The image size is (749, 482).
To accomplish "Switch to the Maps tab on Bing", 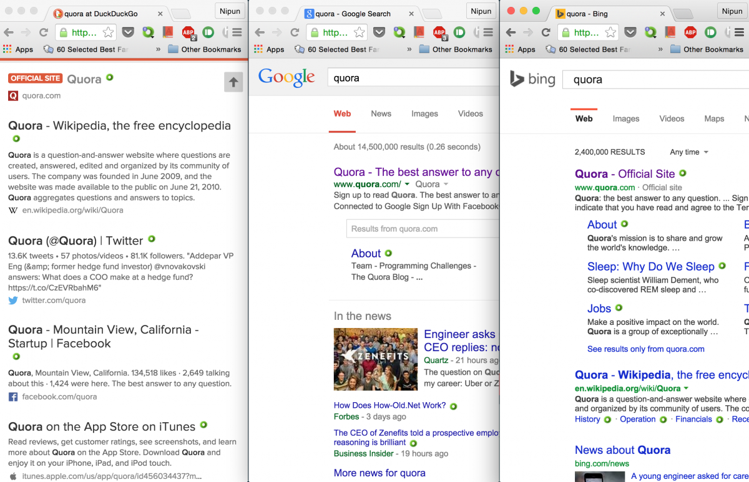I will [714, 118].
